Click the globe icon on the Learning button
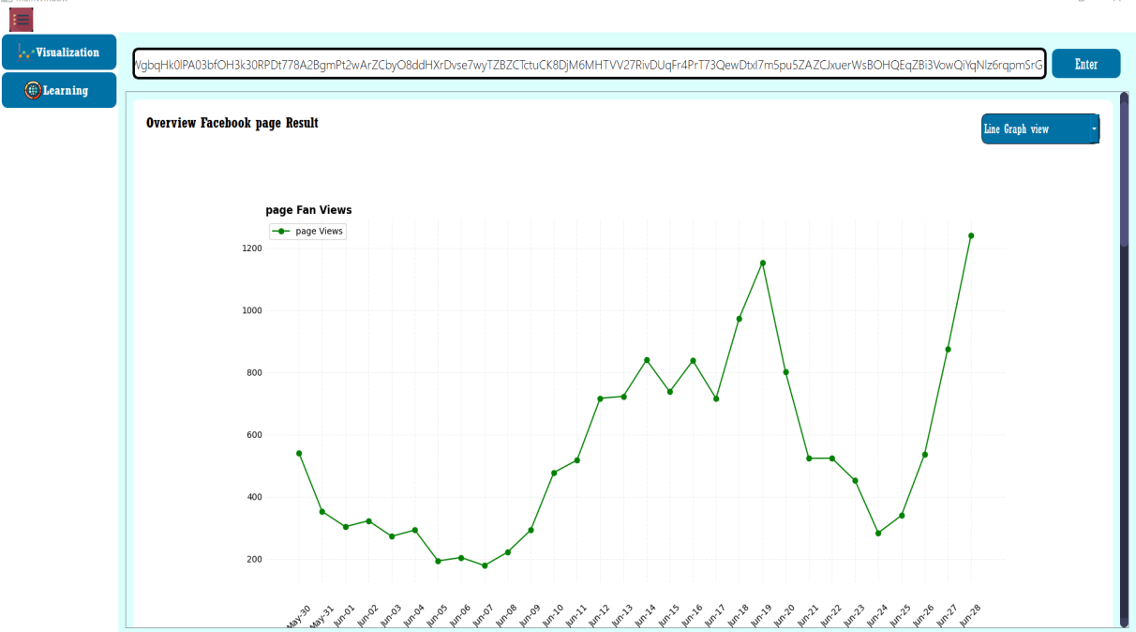The image size is (1136, 632). coord(33,90)
